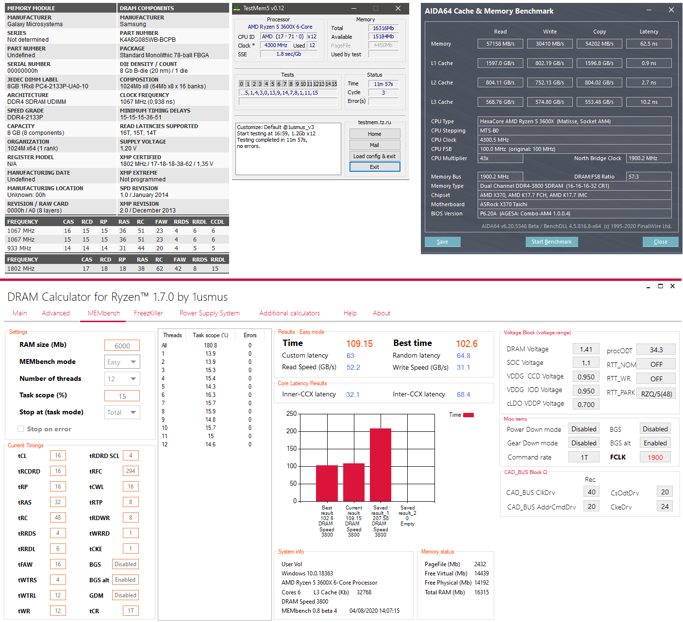Click the Best result bar in chart
The height and width of the screenshot is (622, 683).
tap(327, 483)
